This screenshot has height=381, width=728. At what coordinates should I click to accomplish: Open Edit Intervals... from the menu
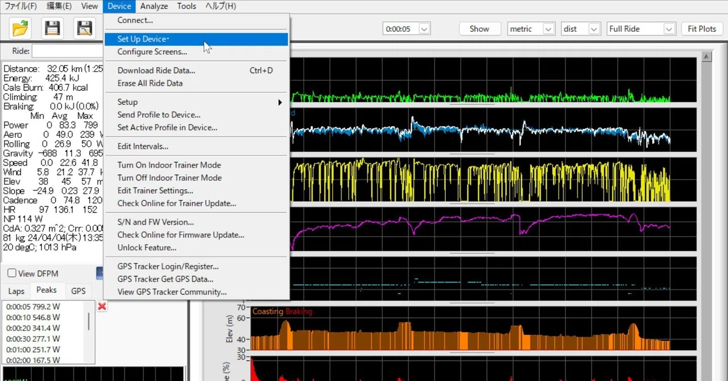coord(196,146)
